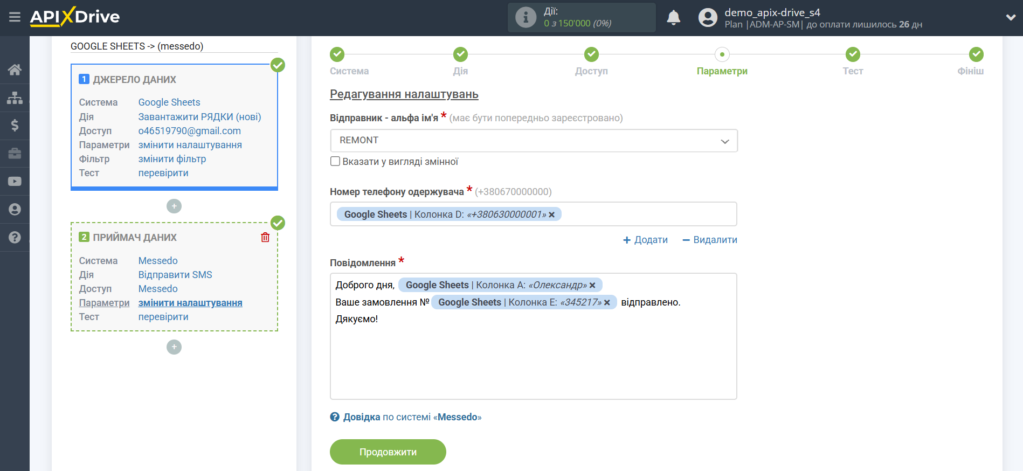This screenshot has width=1023, height=471.
Task: Go to the Система step
Action: point(337,54)
